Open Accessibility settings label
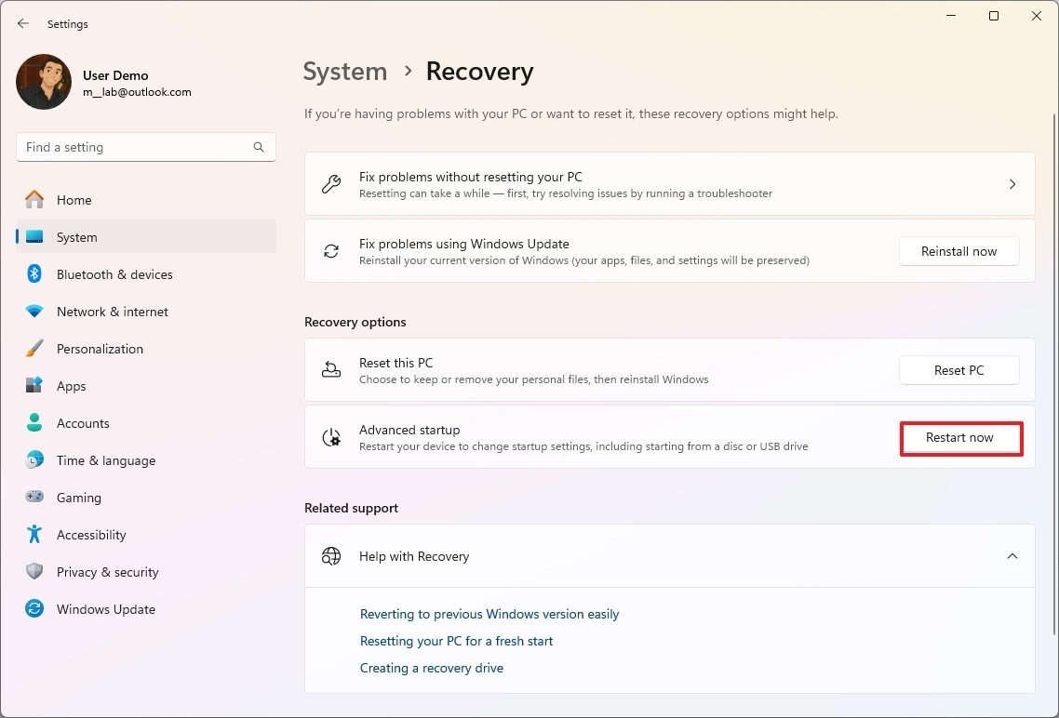 [x=91, y=535]
